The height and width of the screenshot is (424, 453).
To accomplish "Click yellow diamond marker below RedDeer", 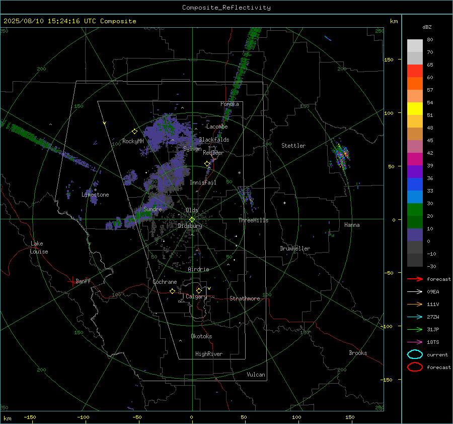I will [x=207, y=164].
